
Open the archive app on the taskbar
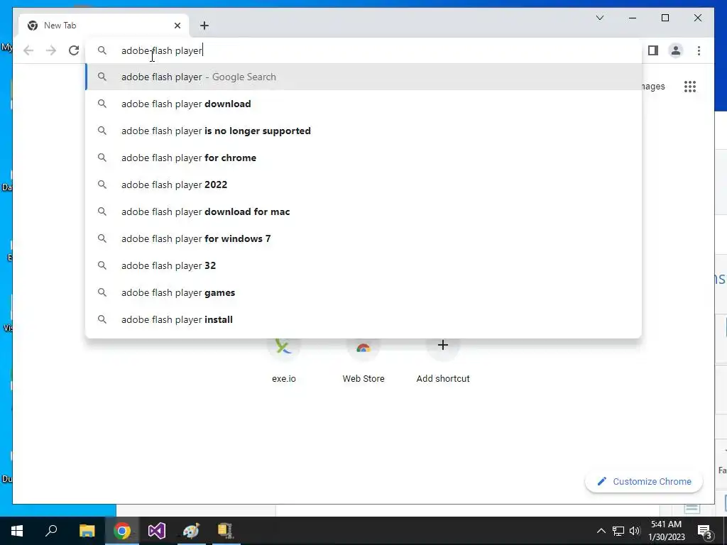[x=225, y=531]
